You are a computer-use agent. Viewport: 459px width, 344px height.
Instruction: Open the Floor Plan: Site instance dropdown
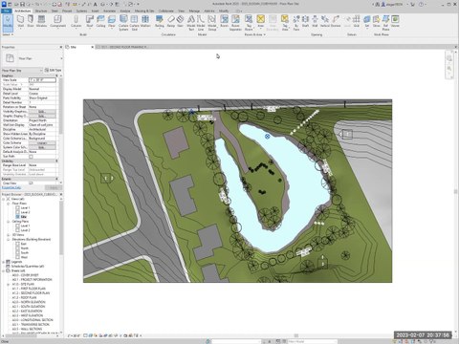[x=22, y=71]
